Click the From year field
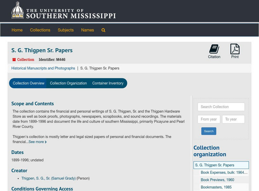The image size is (259, 191). [209, 119]
